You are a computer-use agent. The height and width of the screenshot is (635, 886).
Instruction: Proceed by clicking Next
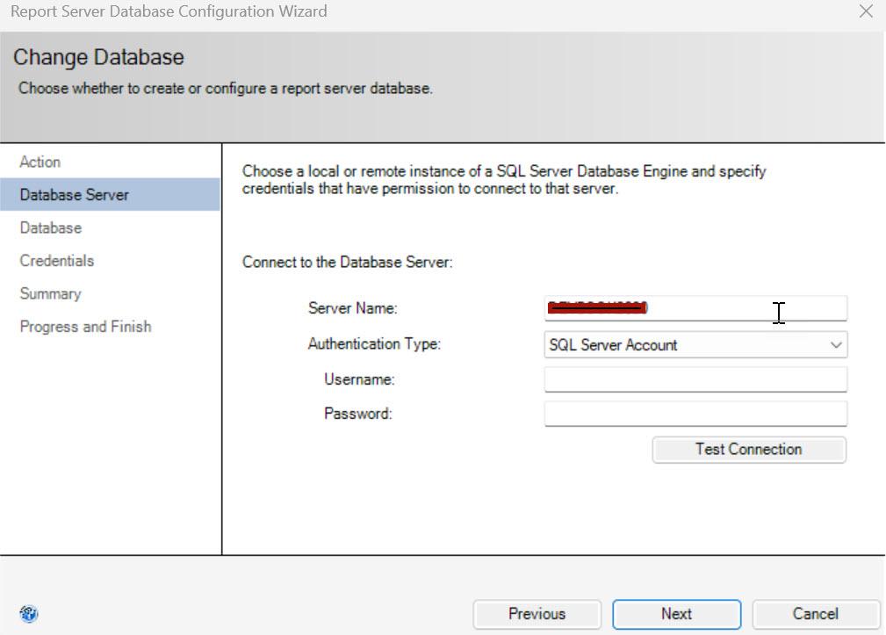click(676, 614)
